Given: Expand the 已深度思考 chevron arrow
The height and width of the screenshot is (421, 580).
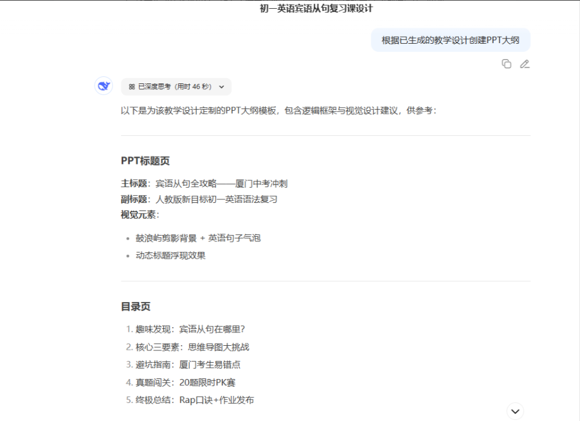Looking at the screenshot, I should point(221,87).
